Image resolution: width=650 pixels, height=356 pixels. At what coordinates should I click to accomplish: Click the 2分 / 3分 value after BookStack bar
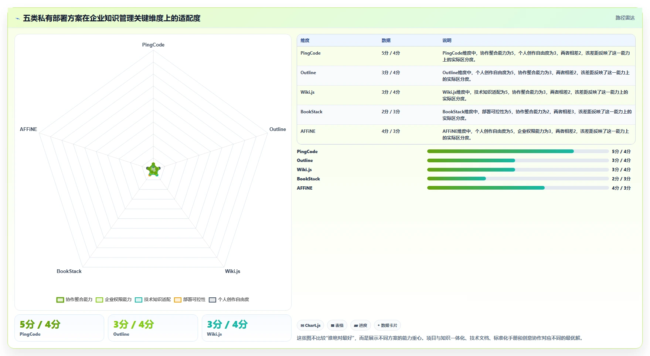pyautogui.click(x=621, y=179)
